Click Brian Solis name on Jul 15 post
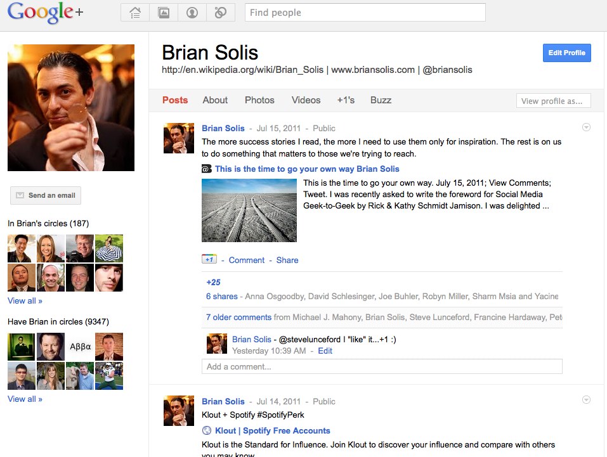The width and height of the screenshot is (607, 457). pos(223,128)
